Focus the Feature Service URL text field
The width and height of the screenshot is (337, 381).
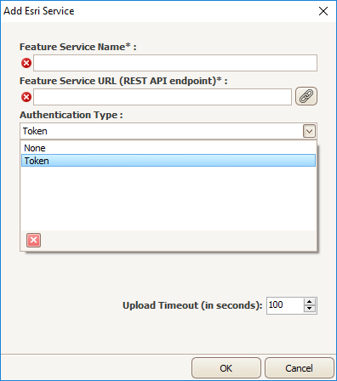pos(163,97)
